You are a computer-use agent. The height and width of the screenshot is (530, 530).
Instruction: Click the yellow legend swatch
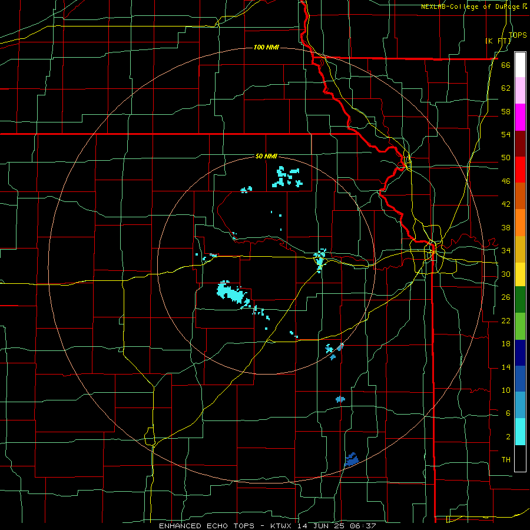click(x=520, y=274)
